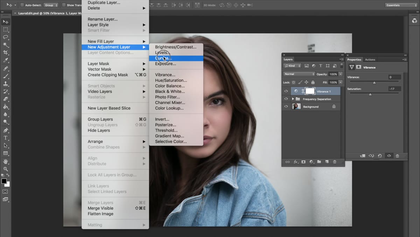This screenshot has width=420, height=237.
Task: Click the black foreground color swatch
Action: pyautogui.click(x=4, y=181)
